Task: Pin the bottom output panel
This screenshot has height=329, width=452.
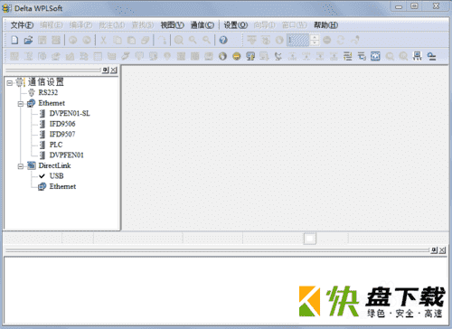Action: click(434, 250)
